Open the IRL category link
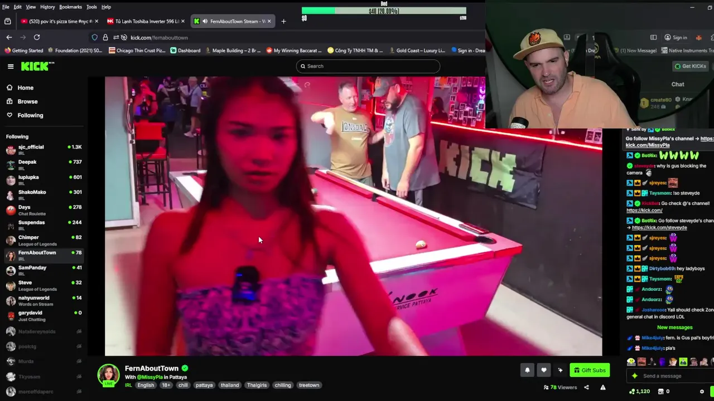 pyautogui.click(x=128, y=385)
